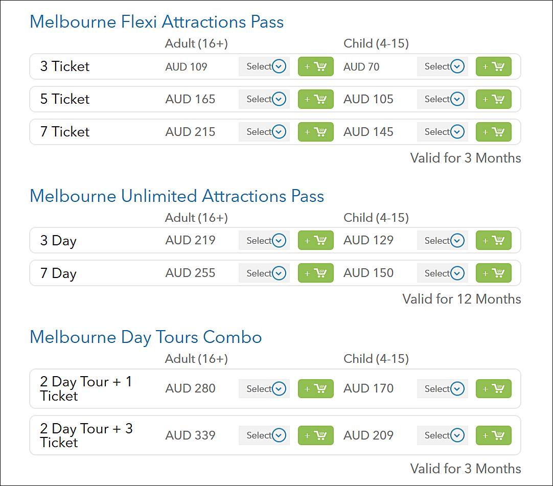Open Select dropdown for adult 3 Ticket pass
553x486 pixels.
coord(264,66)
